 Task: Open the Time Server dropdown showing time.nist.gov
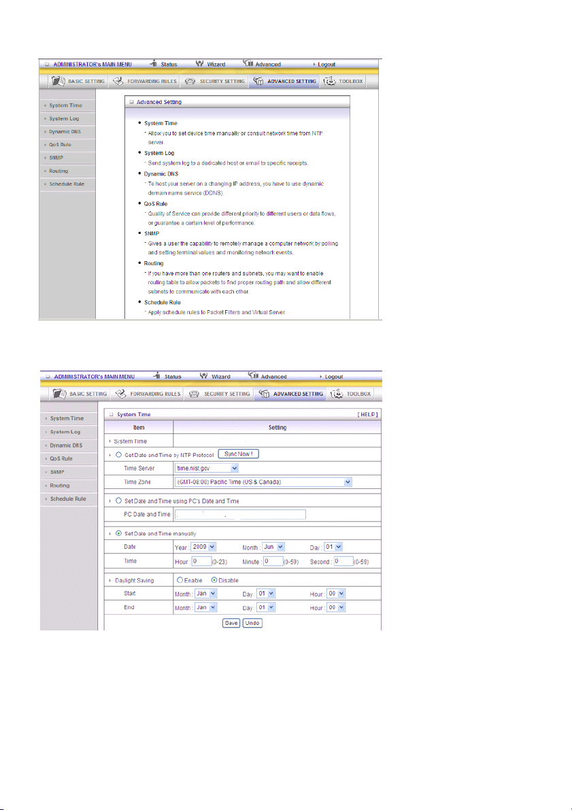pos(207,468)
